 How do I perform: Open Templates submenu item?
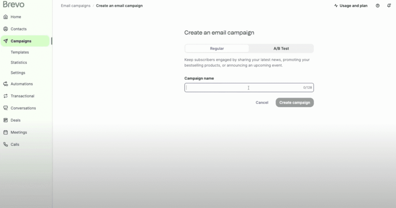[x=20, y=52]
